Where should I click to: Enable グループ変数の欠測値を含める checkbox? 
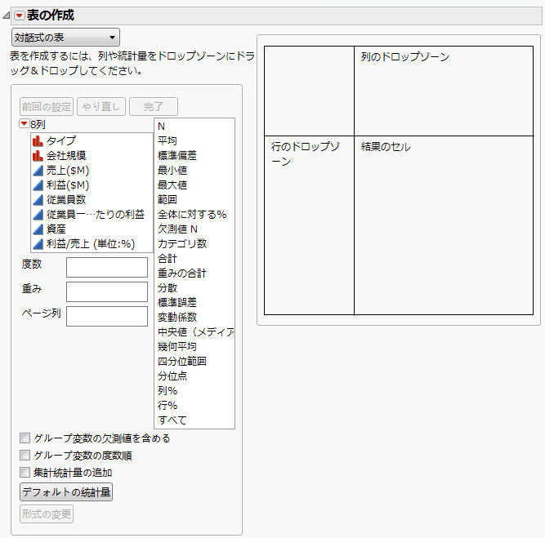pyautogui.click(x=25, y=438)
